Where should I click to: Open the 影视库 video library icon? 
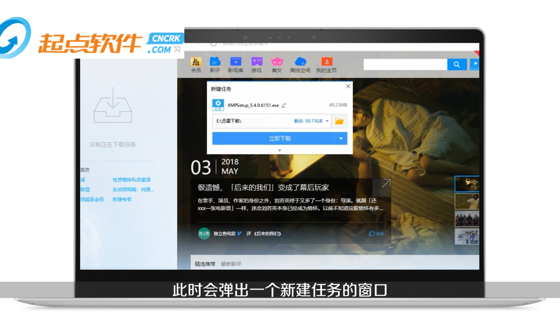(x=235, y=62)
